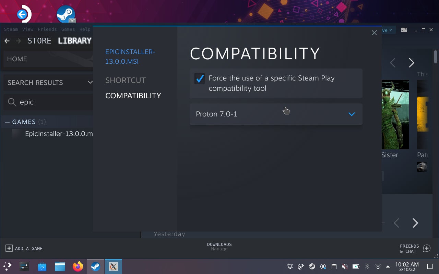Expand the SEARCH RESULTS dropdown
The width and height of the screenshot is (439, 274).
pyautogui.click(x=90, y=83)
